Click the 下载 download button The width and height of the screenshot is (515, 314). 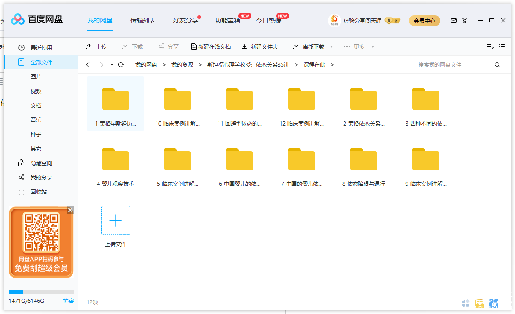132,47
